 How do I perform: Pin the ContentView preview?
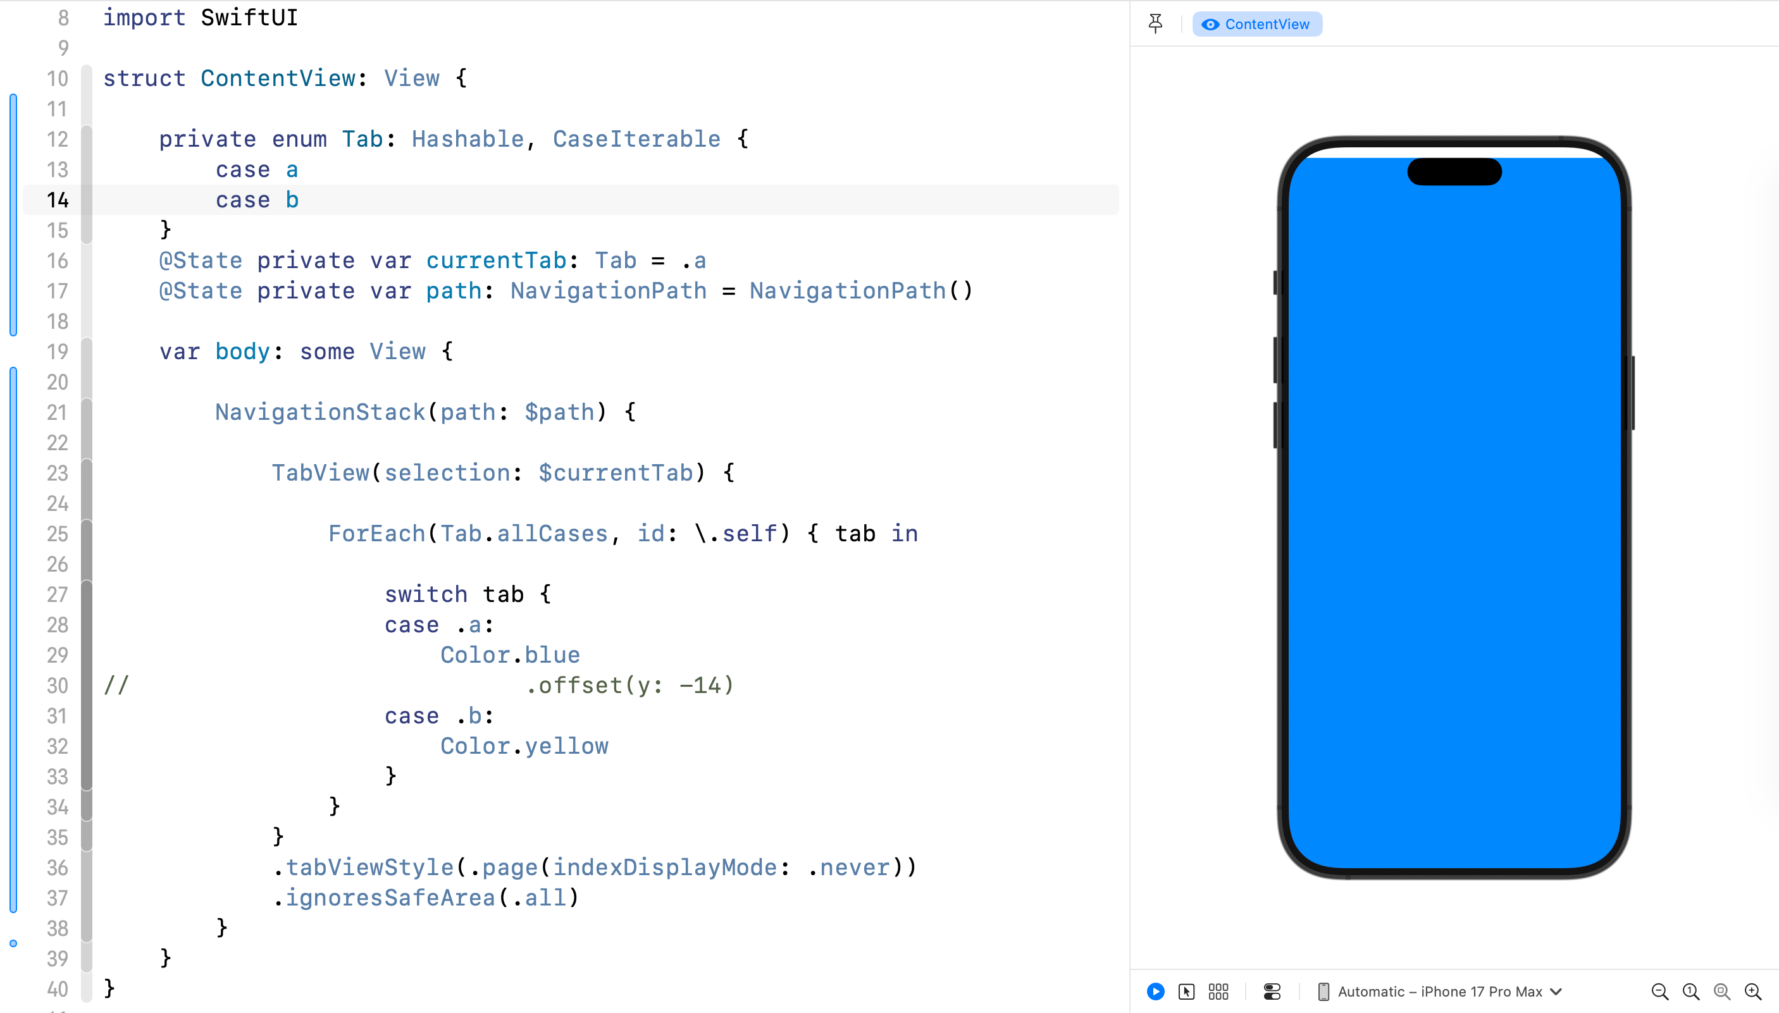click(x=1155, y=23)
